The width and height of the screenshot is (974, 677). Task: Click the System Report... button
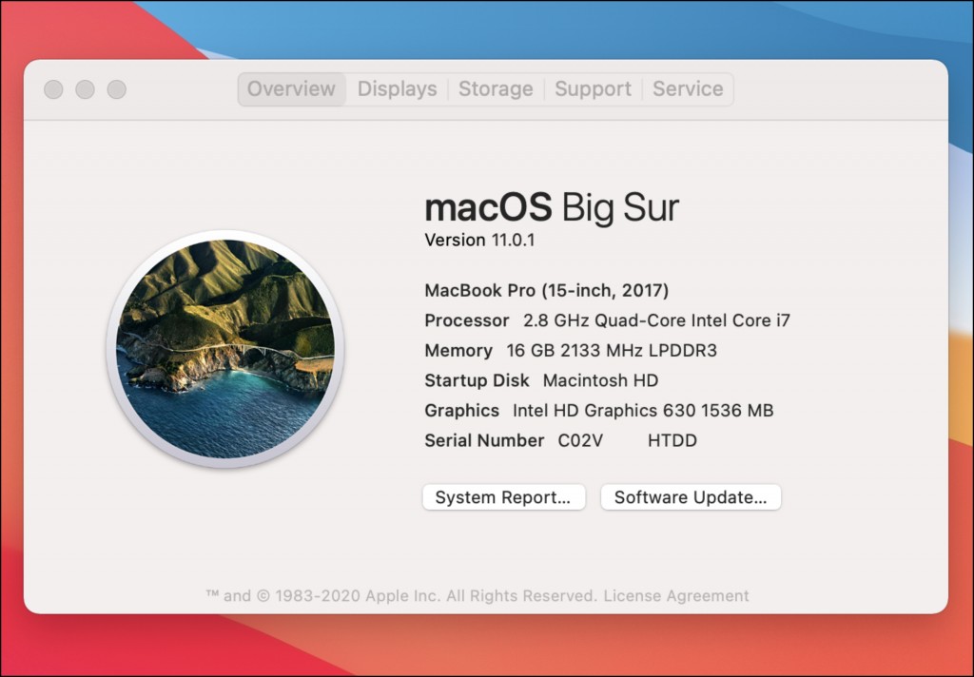tap(504, 497)
